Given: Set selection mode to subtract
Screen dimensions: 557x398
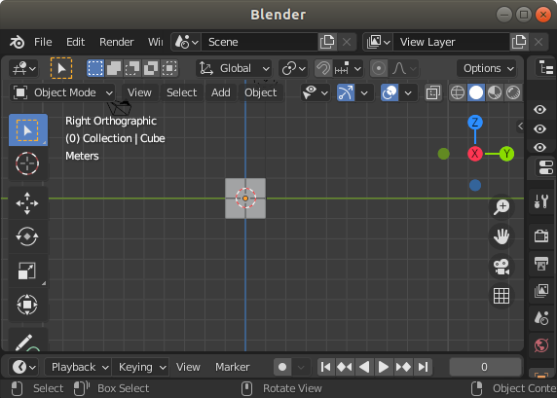Looking at the screenshot, I should [x=132, y=68].
